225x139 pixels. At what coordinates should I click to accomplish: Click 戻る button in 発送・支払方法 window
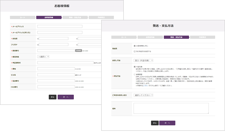[x=155, y=123]
